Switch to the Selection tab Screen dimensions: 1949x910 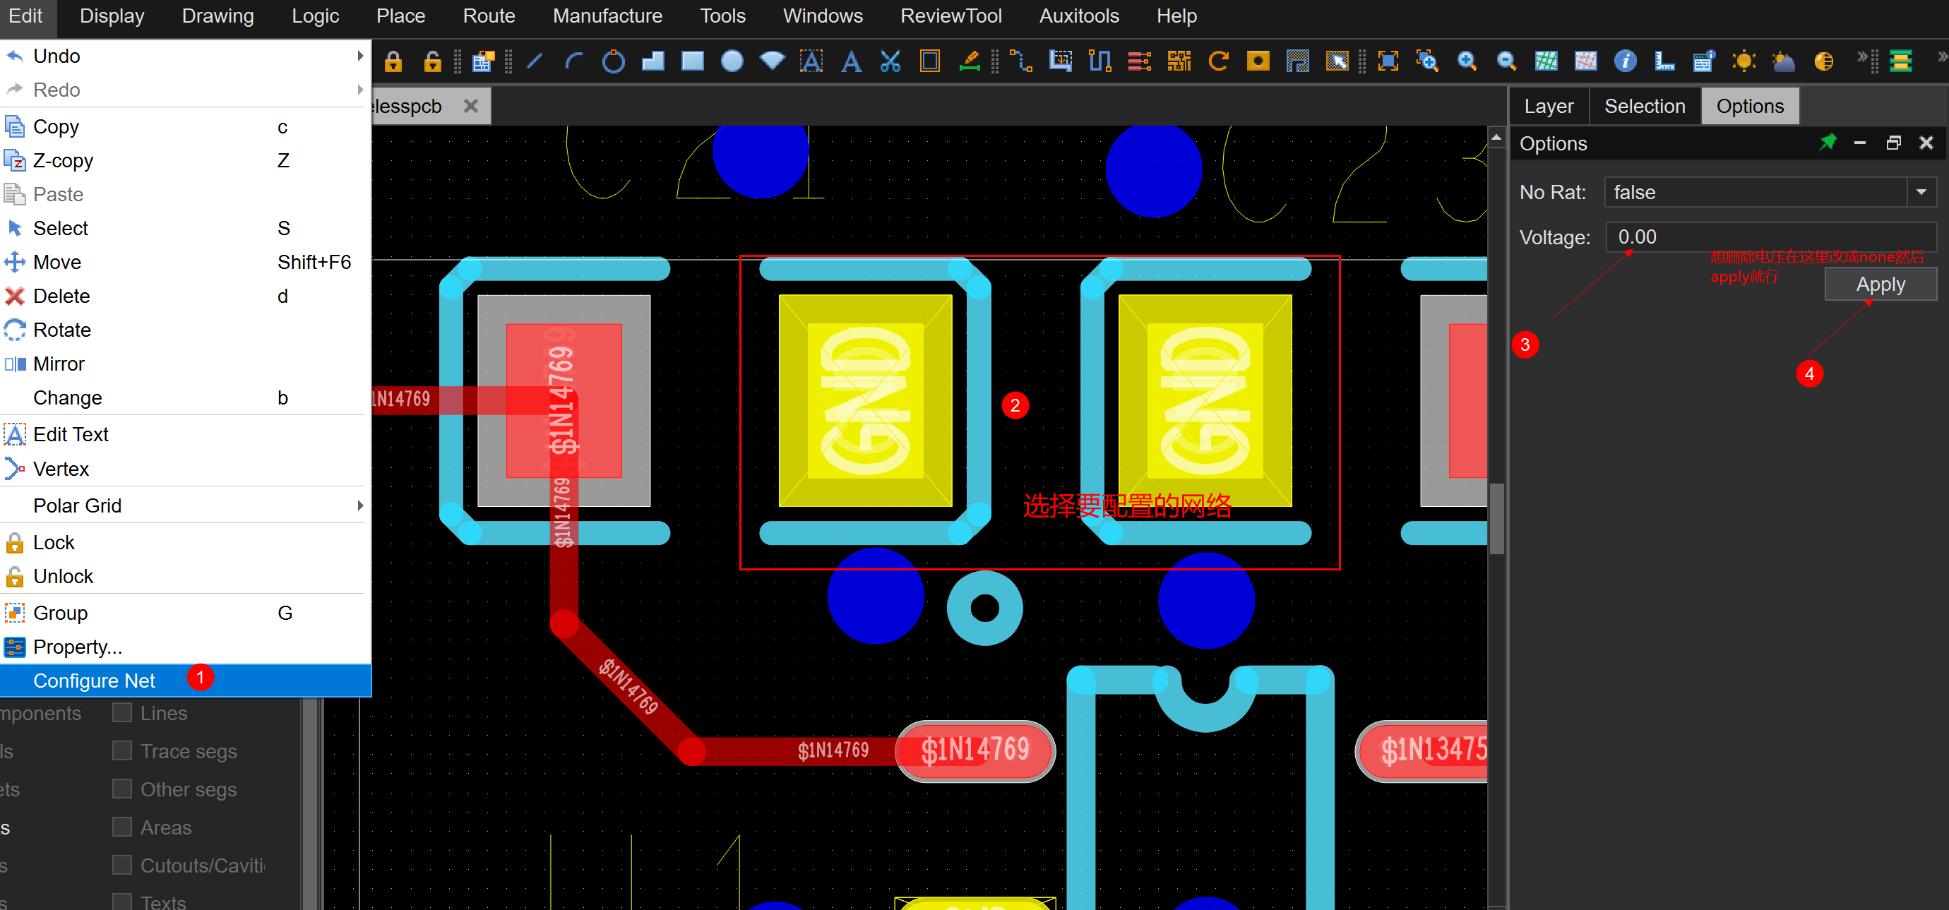(x=1644, y=106)
